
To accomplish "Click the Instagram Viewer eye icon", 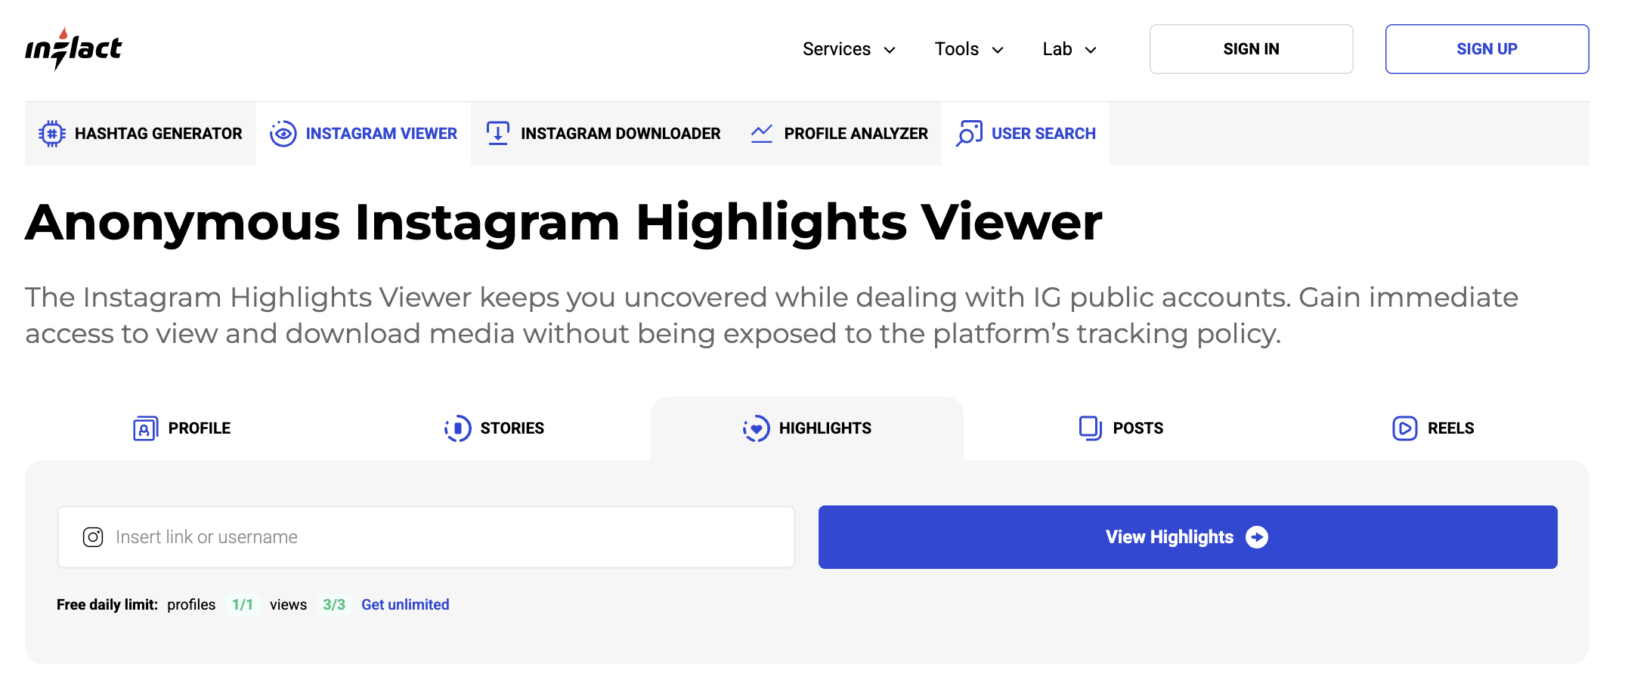I will [x=283, y=134].
